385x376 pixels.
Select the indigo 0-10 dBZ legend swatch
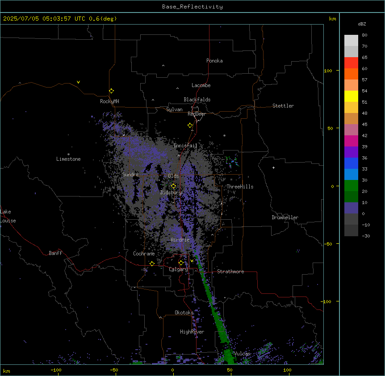[x=351, y=208]
